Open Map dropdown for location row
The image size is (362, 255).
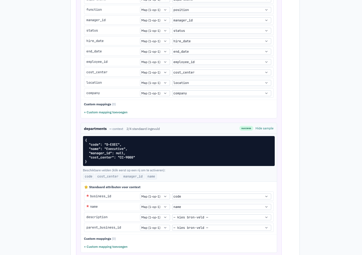click(155, 83)
